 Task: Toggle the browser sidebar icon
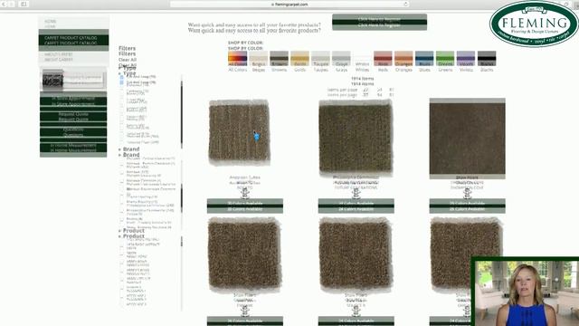pyautogui.click(x=24, y=4)
